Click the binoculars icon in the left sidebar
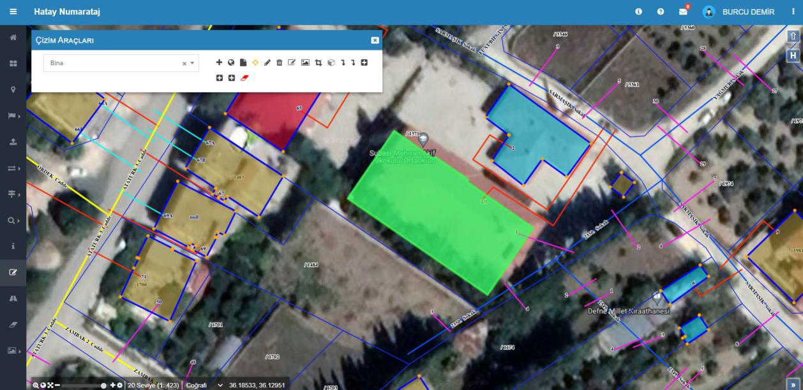This screenshot has width=803, height=390. (13, 298)
